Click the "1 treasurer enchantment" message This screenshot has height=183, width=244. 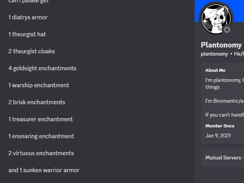coord(40,119)
